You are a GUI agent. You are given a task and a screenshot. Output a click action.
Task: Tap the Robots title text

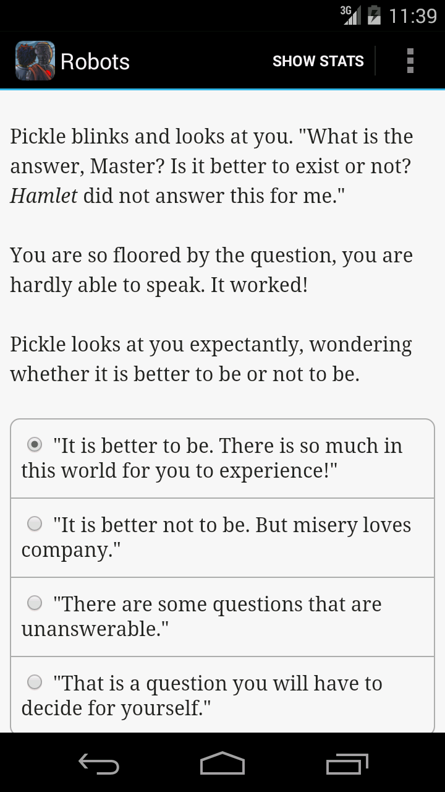pos(95,61)
